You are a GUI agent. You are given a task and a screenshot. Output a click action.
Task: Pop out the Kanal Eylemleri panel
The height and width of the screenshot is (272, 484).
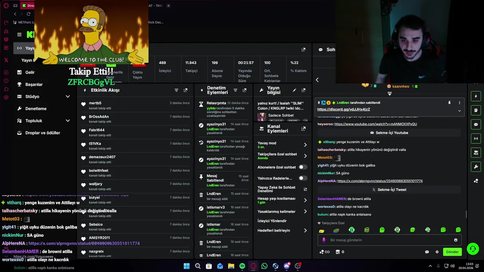click(303, 129)
